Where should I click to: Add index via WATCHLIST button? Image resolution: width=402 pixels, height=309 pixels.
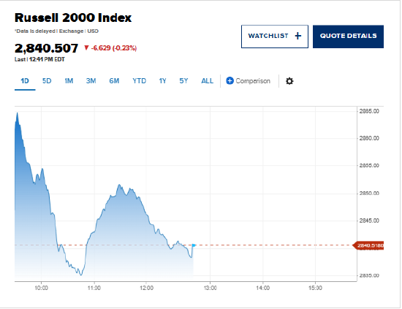275,37
